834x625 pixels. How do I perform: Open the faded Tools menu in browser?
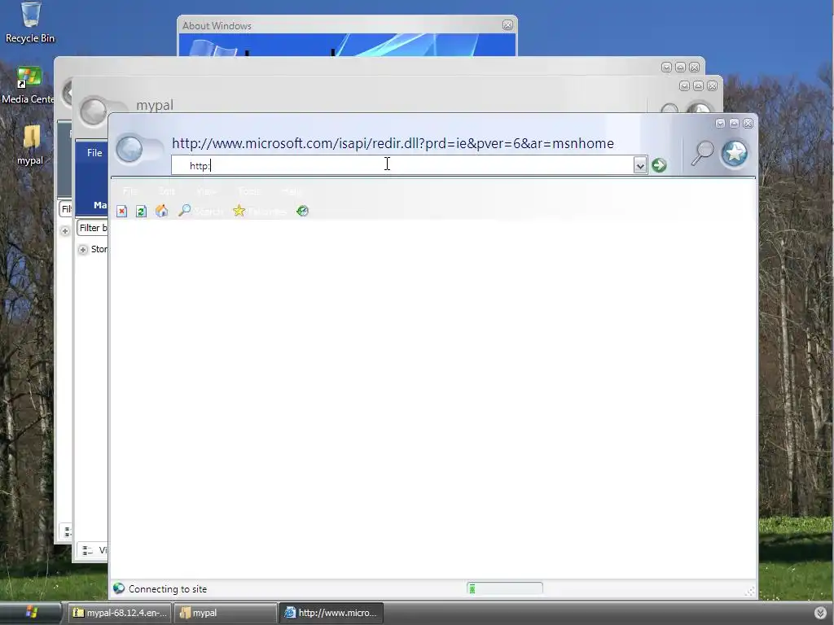pyautogui.click(x=249, y=191)
